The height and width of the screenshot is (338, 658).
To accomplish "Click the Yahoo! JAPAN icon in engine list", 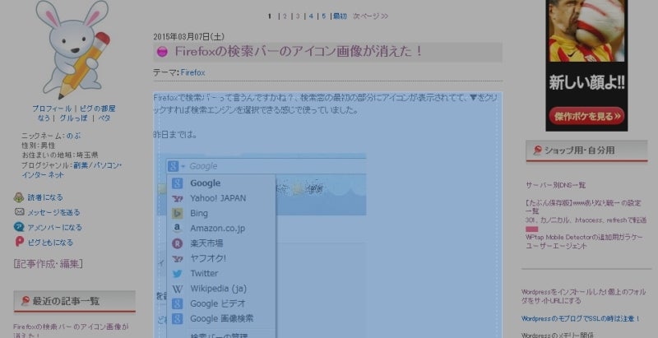I will pos(178,198).
